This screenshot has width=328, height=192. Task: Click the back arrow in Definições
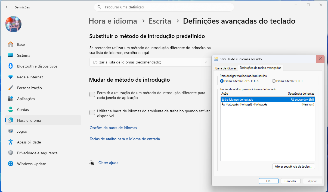click(x=7, y=7)
